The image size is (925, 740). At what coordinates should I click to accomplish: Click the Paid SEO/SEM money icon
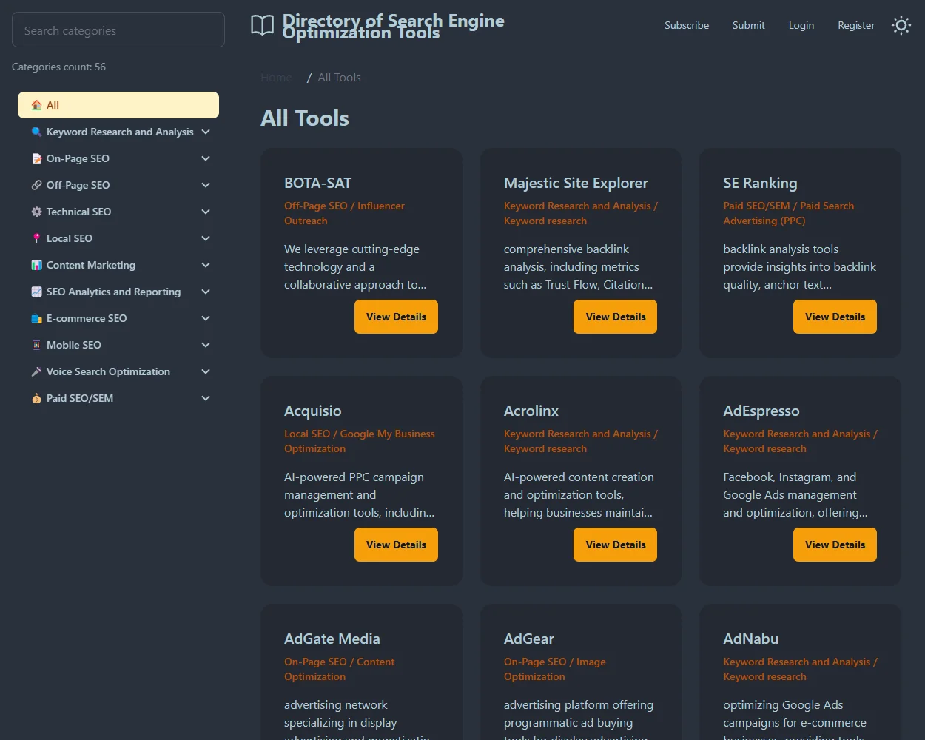(x=37, y=397)
